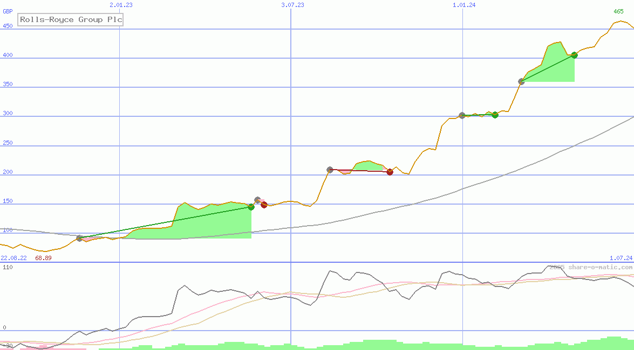Click the 1.07.24 end date label
This screenshot has height=350, width=634.
pos(621,257)
